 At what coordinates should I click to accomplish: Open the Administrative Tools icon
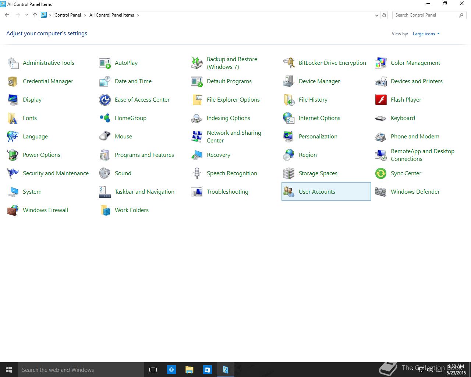tap(13, 63)
